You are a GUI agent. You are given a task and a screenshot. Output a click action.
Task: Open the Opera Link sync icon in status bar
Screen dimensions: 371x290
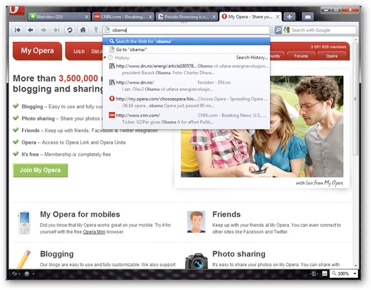(15, 274)
